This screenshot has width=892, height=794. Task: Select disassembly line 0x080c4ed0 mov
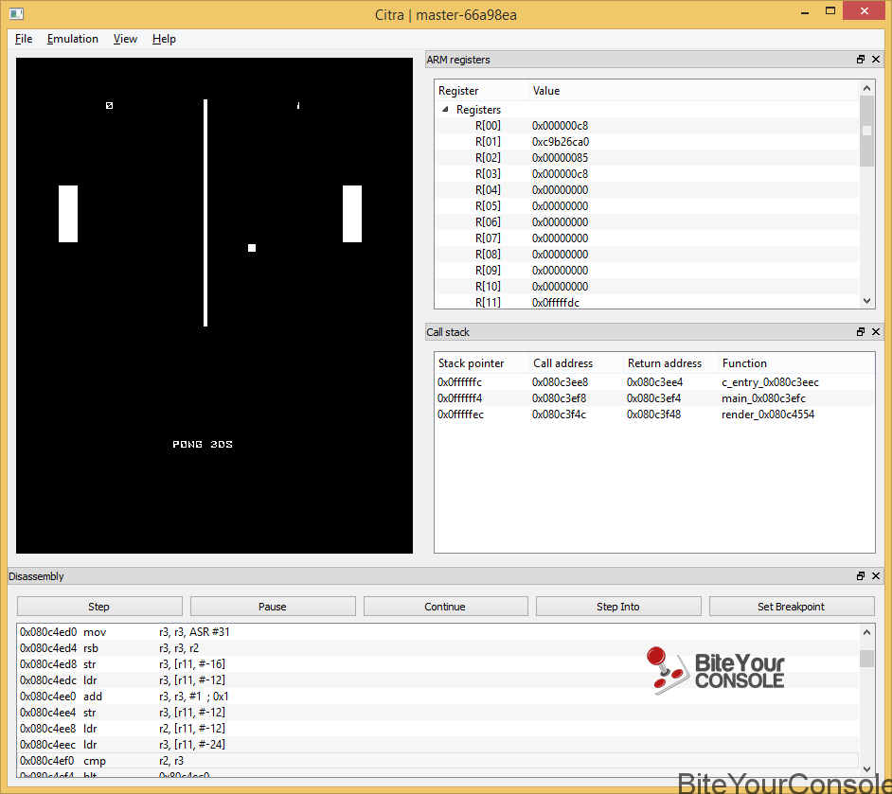437,632
